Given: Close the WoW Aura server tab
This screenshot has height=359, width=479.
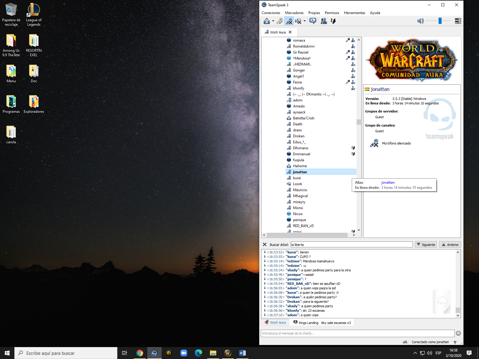Looking at the screenshot, I should 290,32.
